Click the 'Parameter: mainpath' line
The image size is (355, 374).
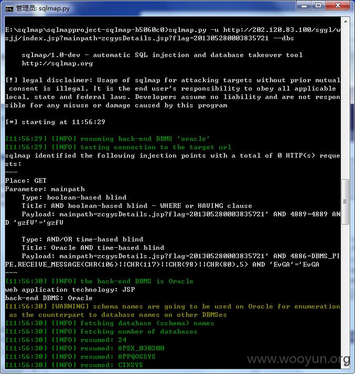click(x=45, y=189)
